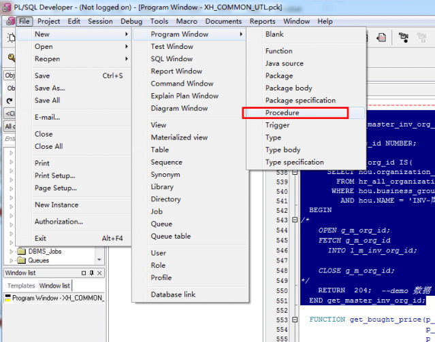Click Explain Plan Window entry
Screen dimensions: 435x342
coord(189,96)
